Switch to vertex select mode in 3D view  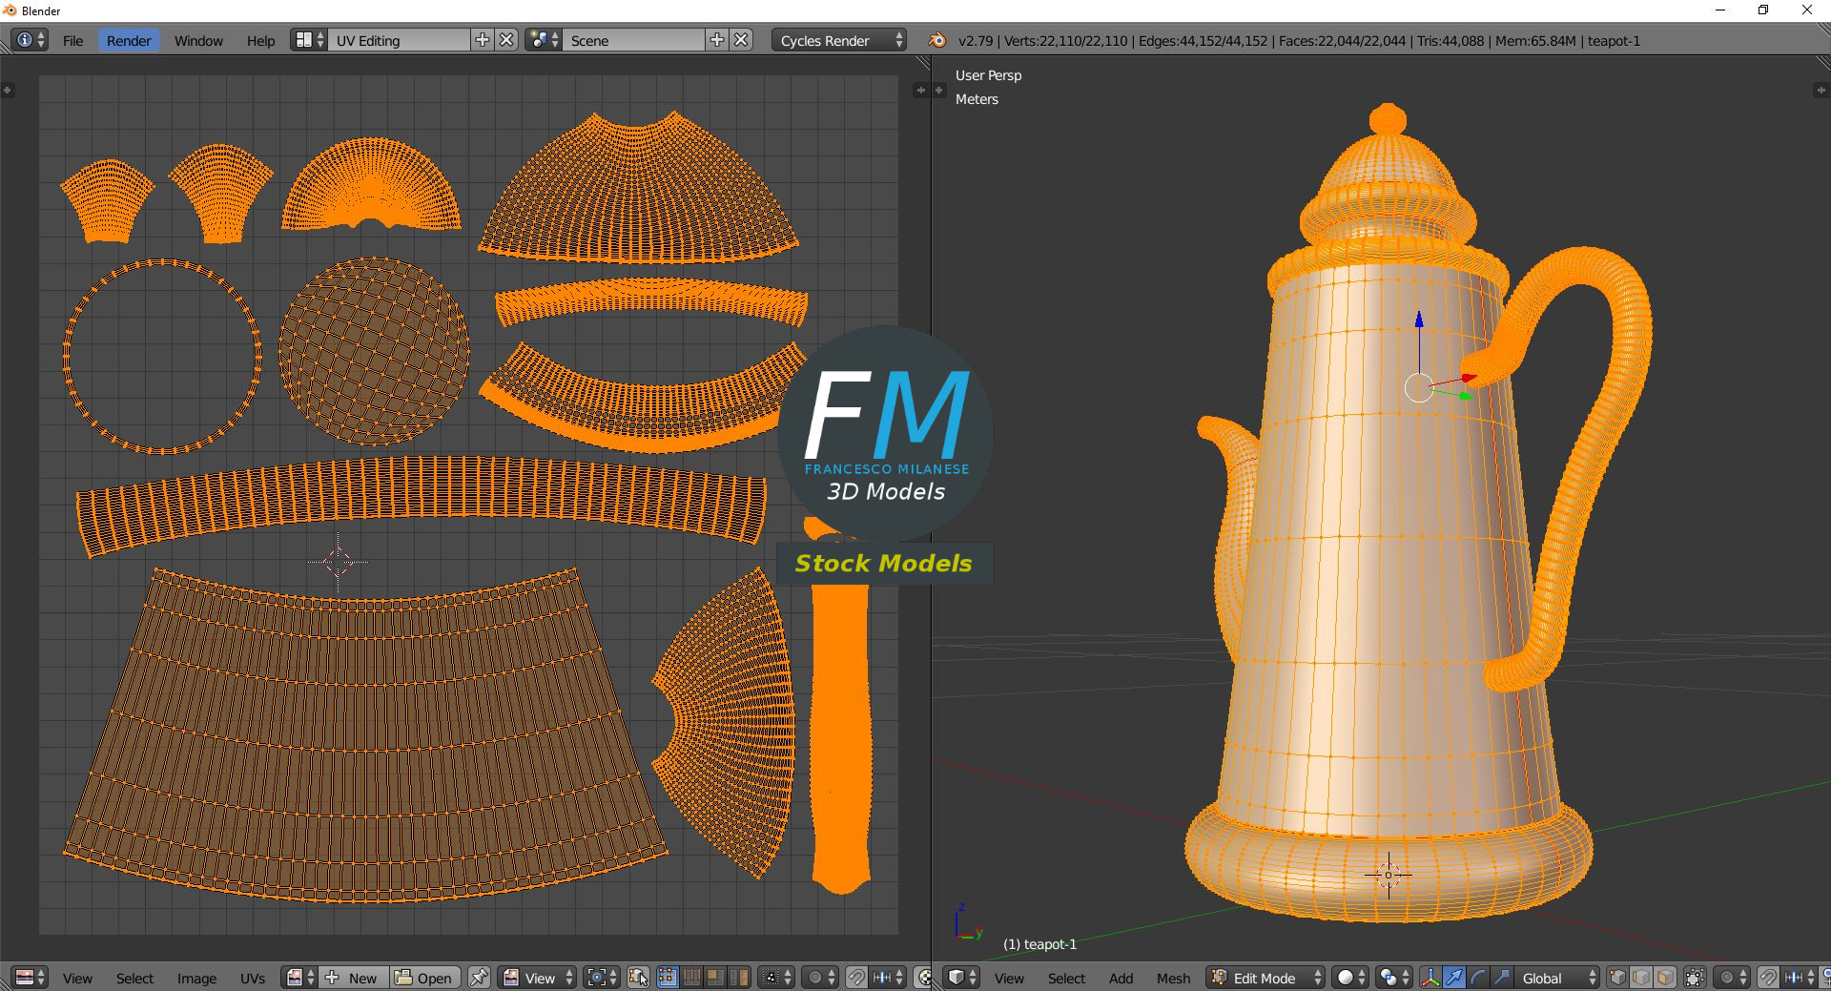coord(1617,978)
